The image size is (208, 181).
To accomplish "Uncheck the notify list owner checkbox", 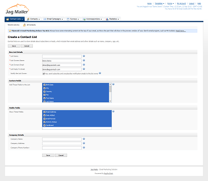I will [x=44, y=74].
